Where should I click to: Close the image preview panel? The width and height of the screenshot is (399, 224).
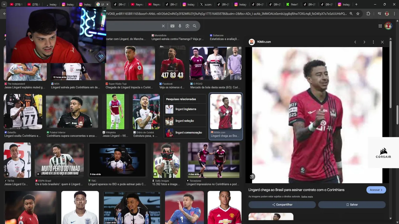pyautogui.click(x=382, y=42)
